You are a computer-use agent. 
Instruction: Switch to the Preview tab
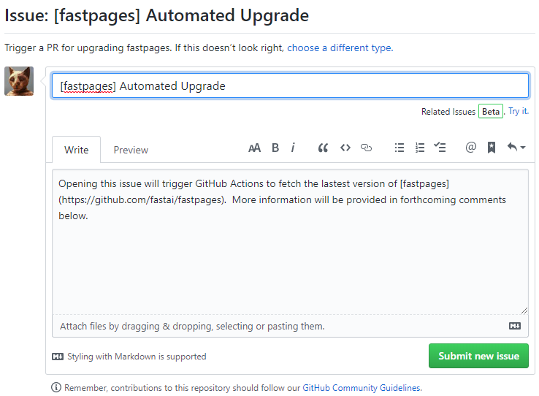[x=131, y=150]
